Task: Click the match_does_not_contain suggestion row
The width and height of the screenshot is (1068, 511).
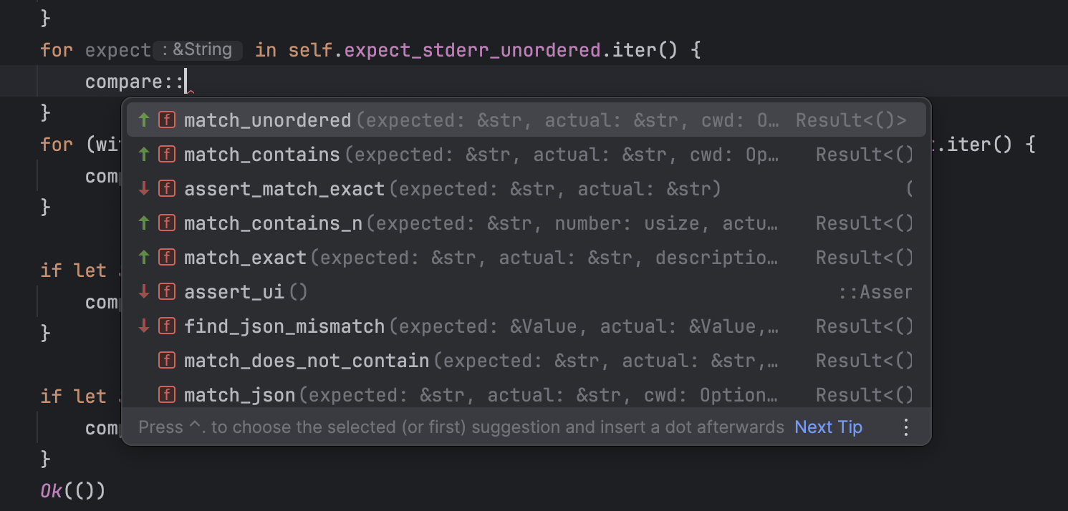Action: 306,360
